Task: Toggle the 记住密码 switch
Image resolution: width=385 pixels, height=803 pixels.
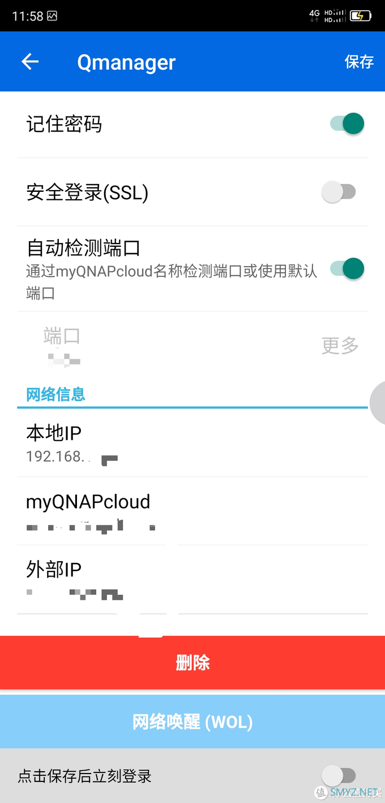Action: (x=346, y=123)
